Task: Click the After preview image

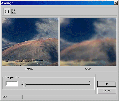Action: pos(88,42)
